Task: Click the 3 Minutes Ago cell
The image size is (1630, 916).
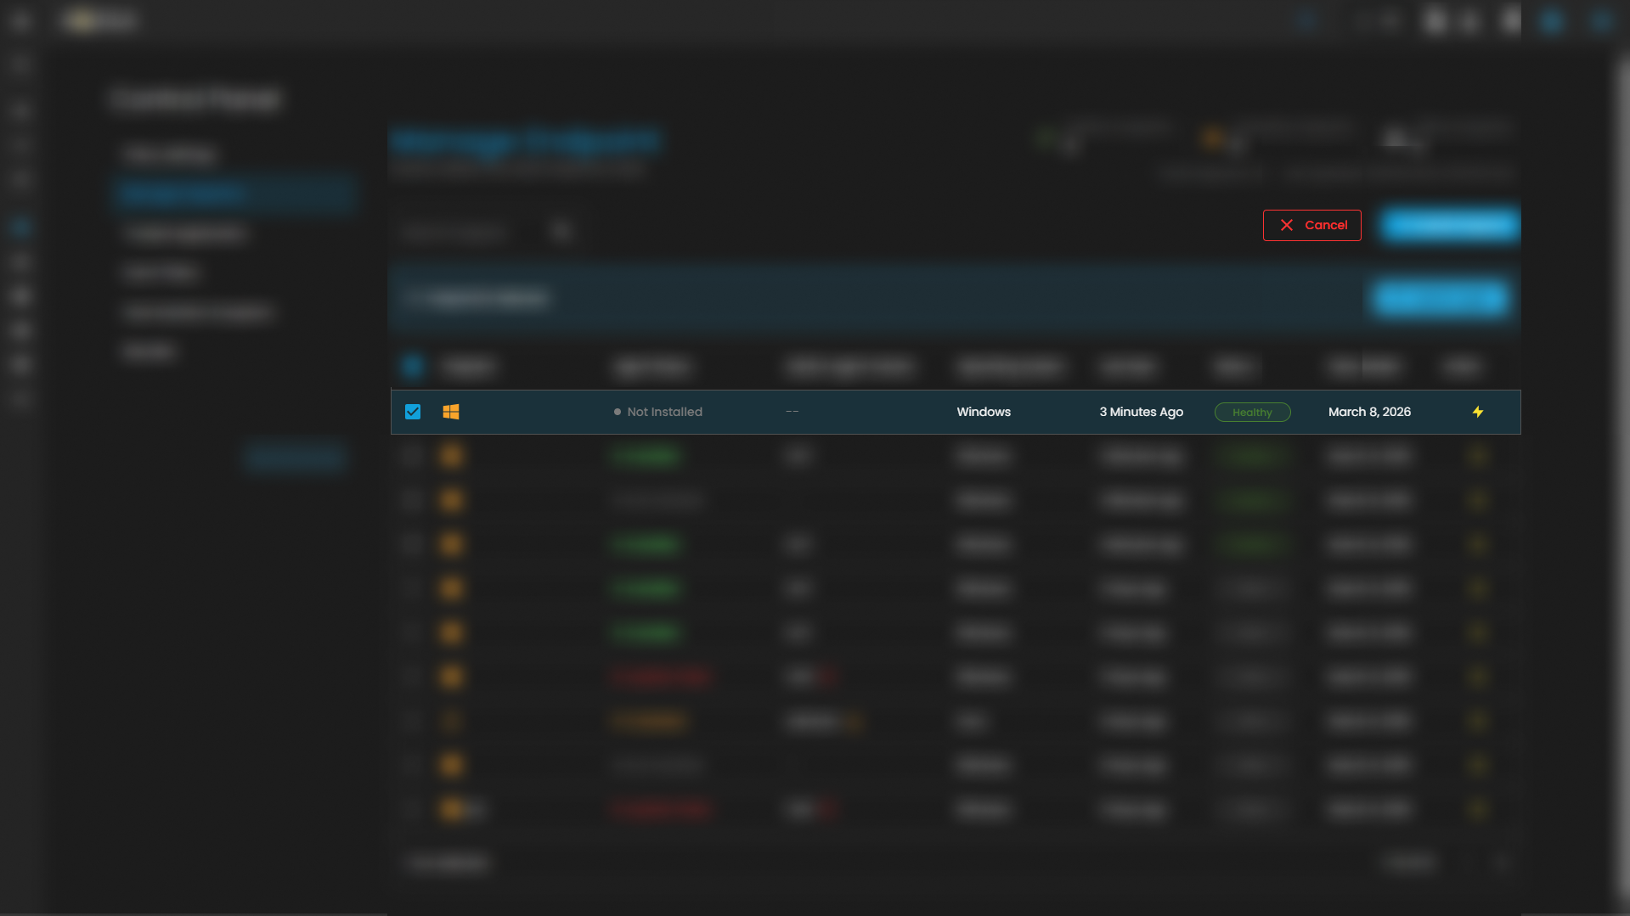Action: point(1141,412)
